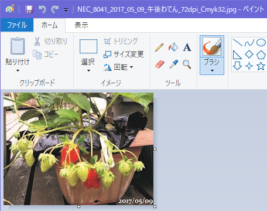Expand the 選択 options dropdown arrow

tap(88, 70)
